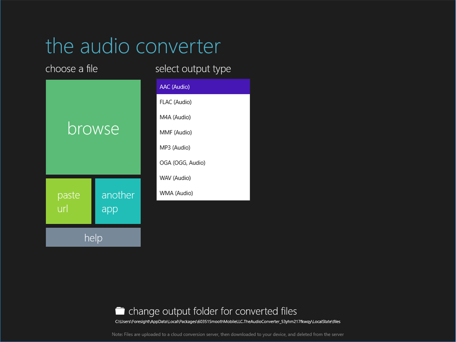456x342 pixels.
Task: Open the help button
Action: pyautogui.click(x=93, y=237)
